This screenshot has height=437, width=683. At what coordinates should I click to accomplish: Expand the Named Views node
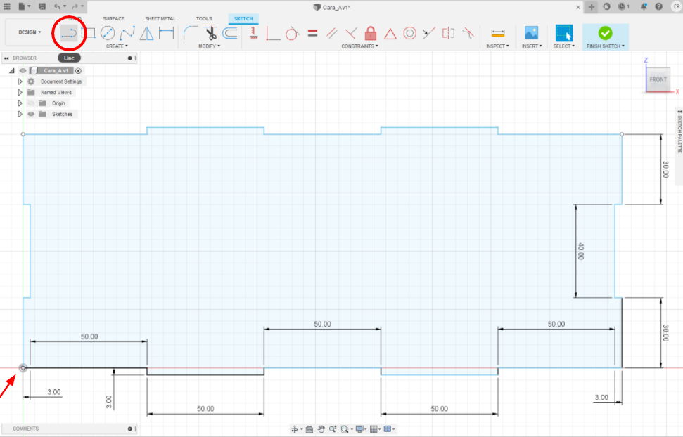(20, 92)
